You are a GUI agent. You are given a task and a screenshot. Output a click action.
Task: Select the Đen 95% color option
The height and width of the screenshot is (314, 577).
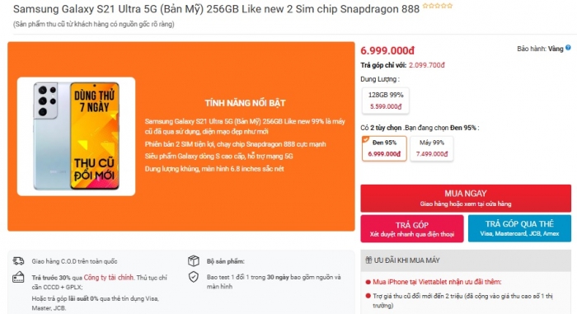(x=384, y=148)
